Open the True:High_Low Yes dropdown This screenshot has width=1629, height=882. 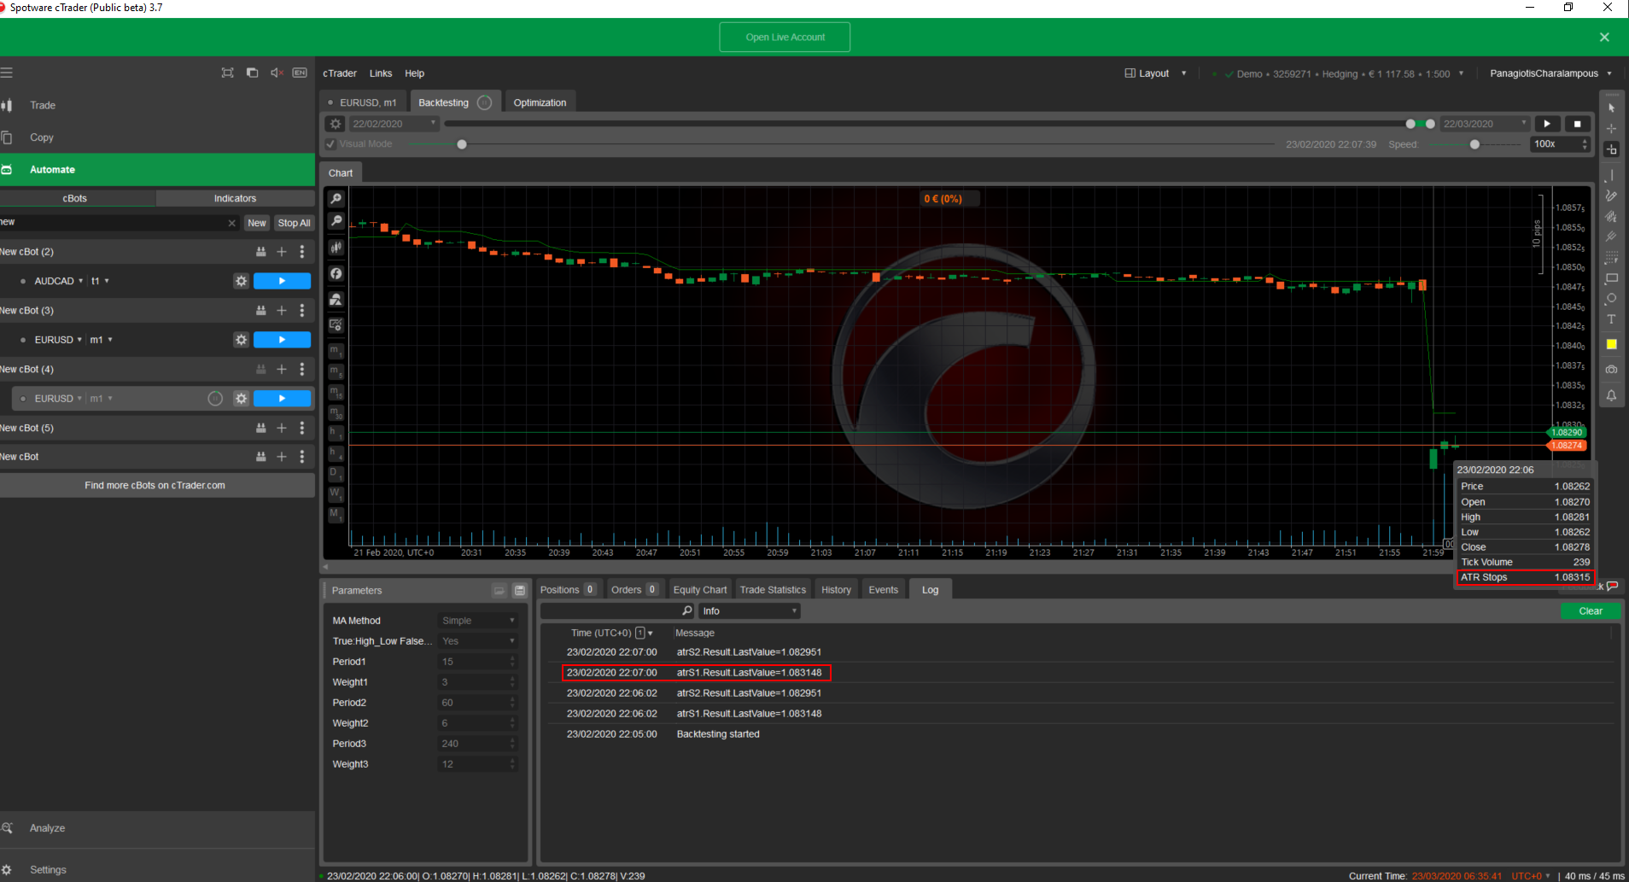477,641
